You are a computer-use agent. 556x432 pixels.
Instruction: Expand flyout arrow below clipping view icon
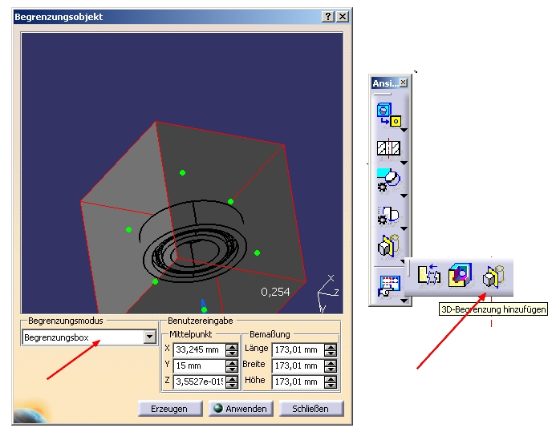pyautogui.click(x=404, y=228)
